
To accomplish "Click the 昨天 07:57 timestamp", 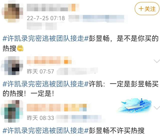I will (40, 71).
